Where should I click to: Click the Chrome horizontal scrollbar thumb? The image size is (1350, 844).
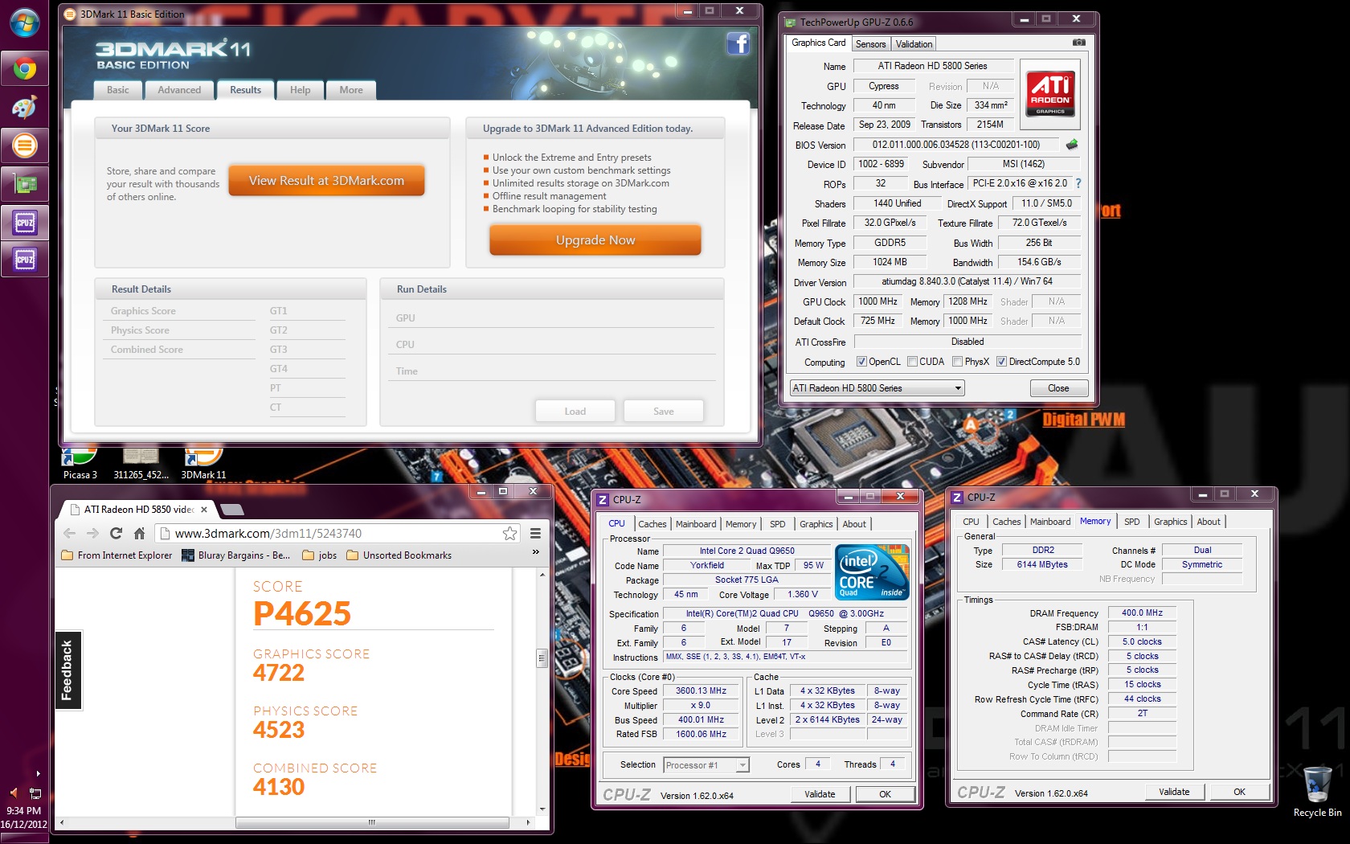pos(372,822)
